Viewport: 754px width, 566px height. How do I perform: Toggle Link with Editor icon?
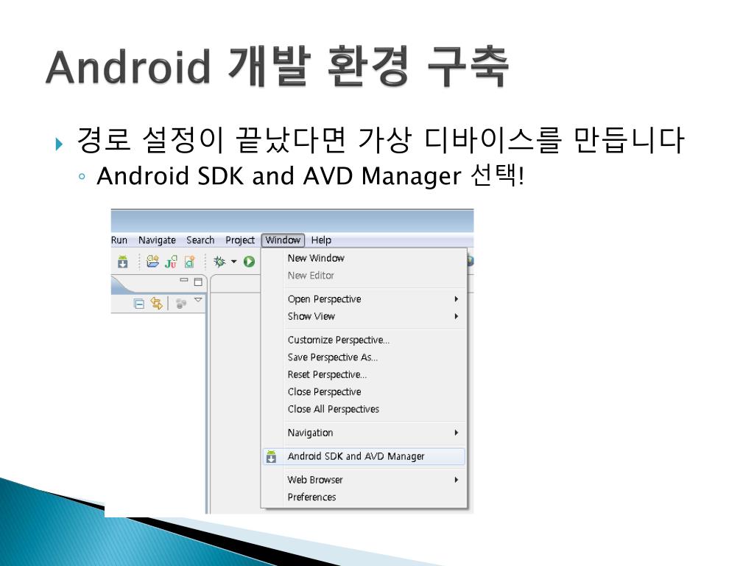pyautogui.click(x=157, y=303)
